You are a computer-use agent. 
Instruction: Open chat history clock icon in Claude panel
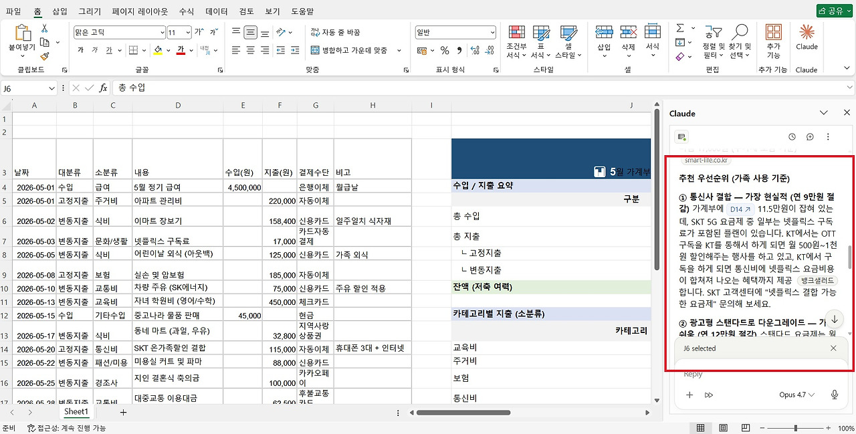(x=792, y=136)
